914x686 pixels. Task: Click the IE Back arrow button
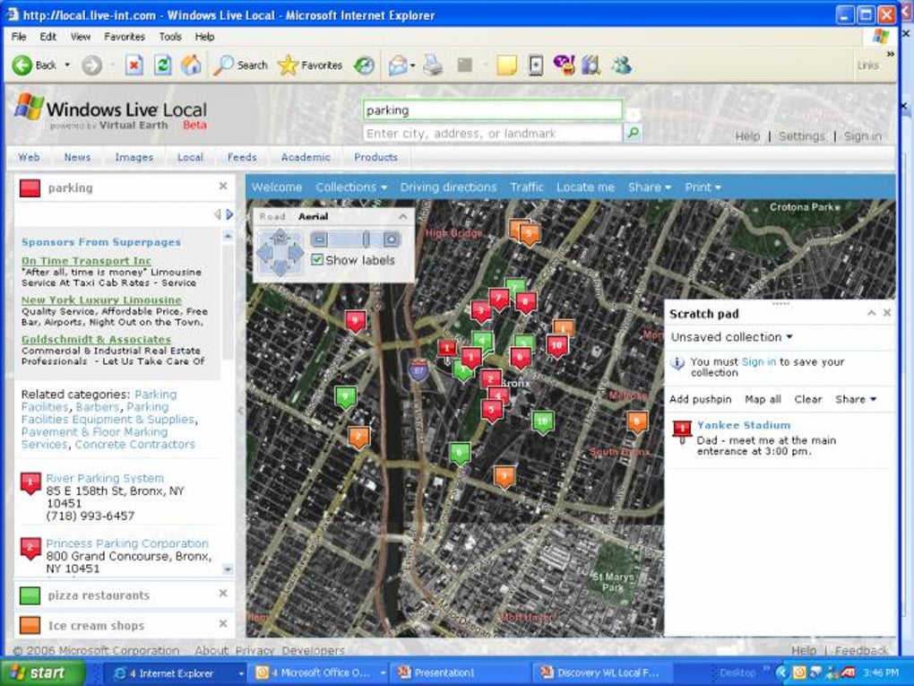click(22, 65)
